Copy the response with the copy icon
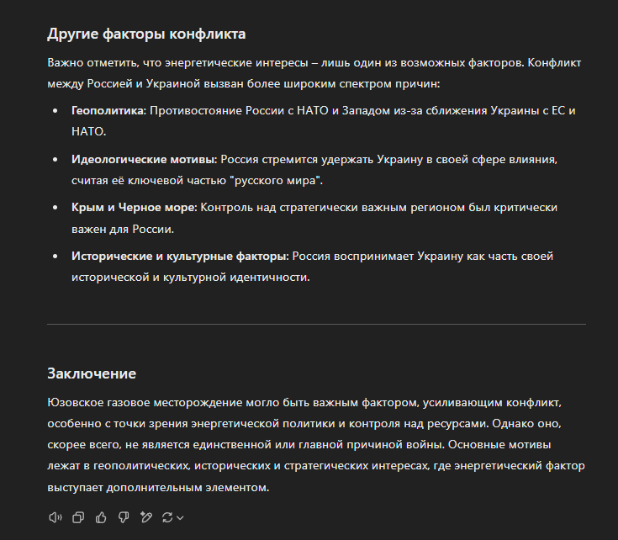 78,517
